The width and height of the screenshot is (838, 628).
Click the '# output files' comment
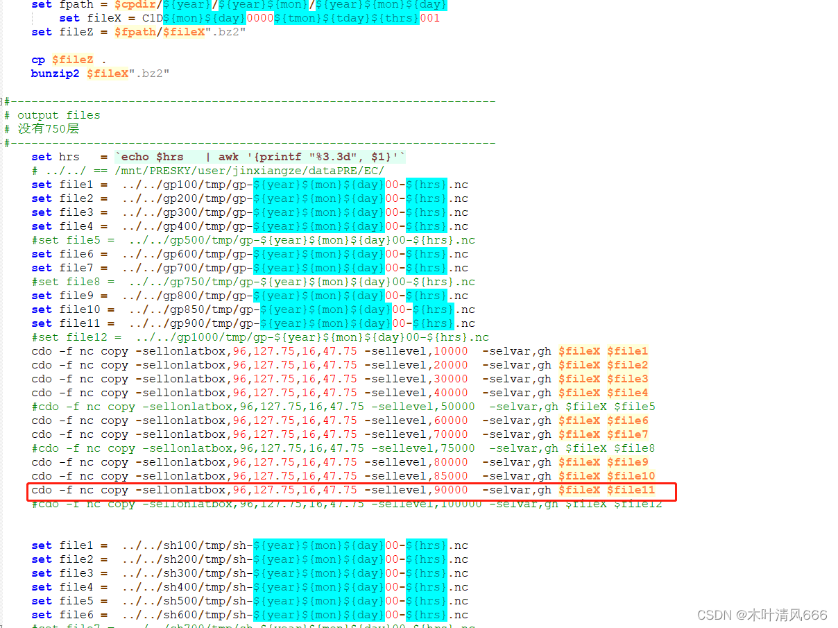click(58, 115)
